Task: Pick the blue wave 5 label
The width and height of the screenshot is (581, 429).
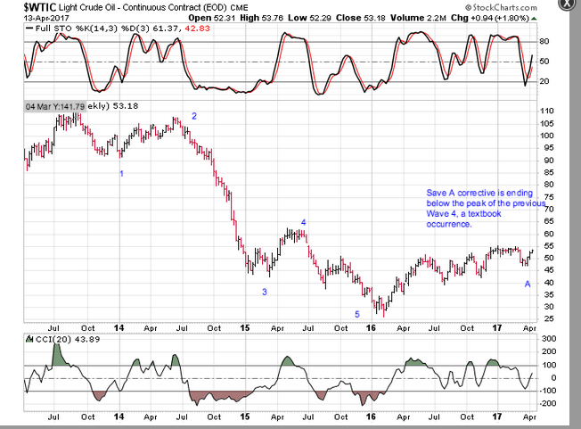Action: (x=357, y=314)
